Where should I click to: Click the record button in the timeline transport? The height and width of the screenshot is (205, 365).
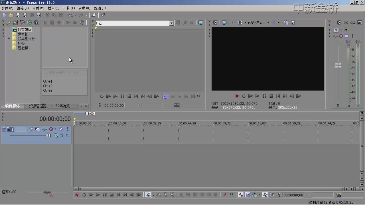pyautogui.click(x=77, y=195)
